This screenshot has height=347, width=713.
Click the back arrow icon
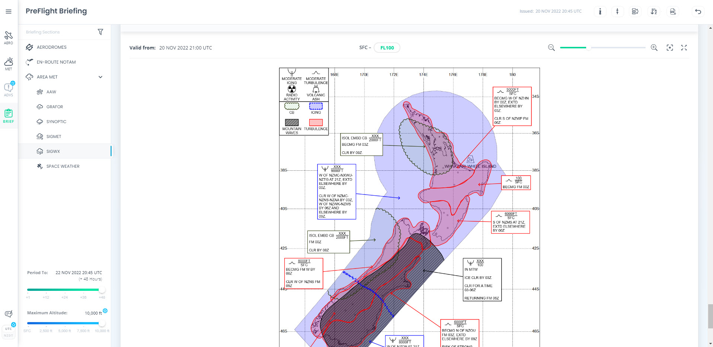(698, 12)
